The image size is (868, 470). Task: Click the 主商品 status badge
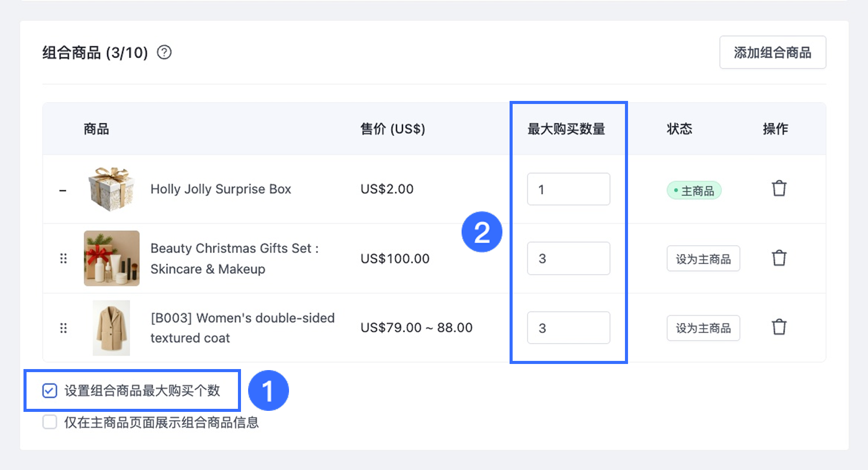694,191
